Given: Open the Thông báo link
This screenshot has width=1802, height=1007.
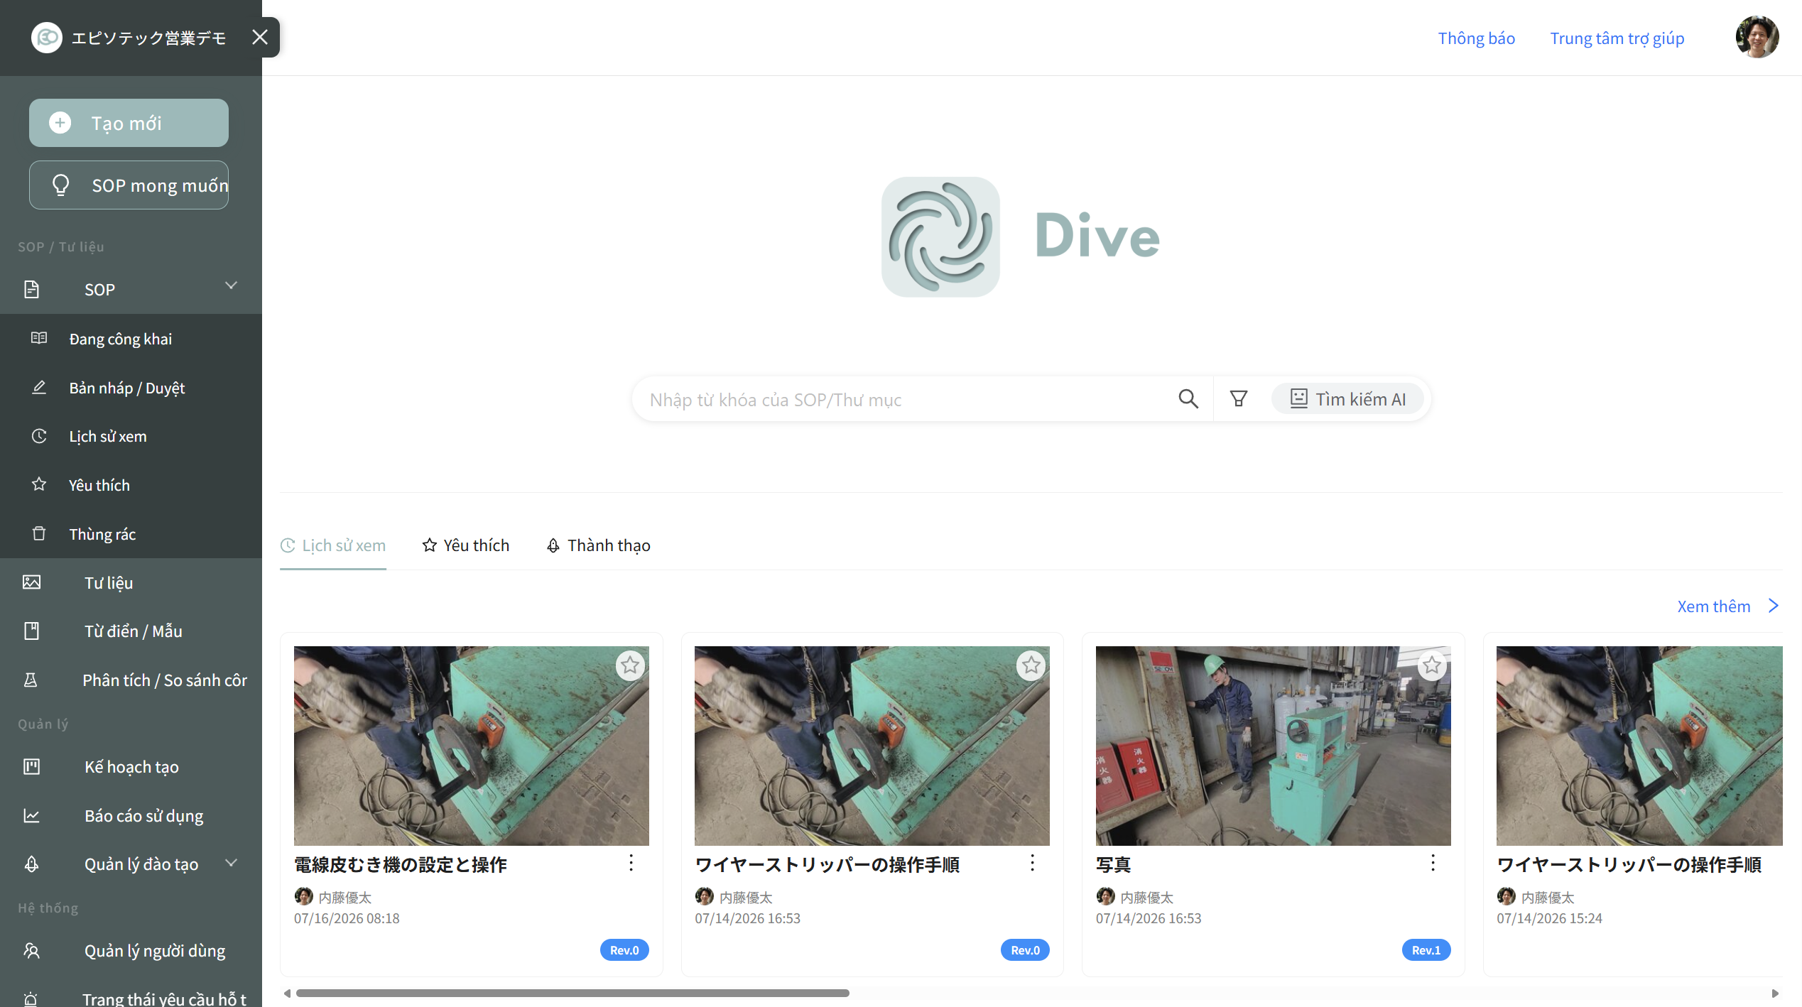Looking at the screenshot, I should (x=1477, y=38).
